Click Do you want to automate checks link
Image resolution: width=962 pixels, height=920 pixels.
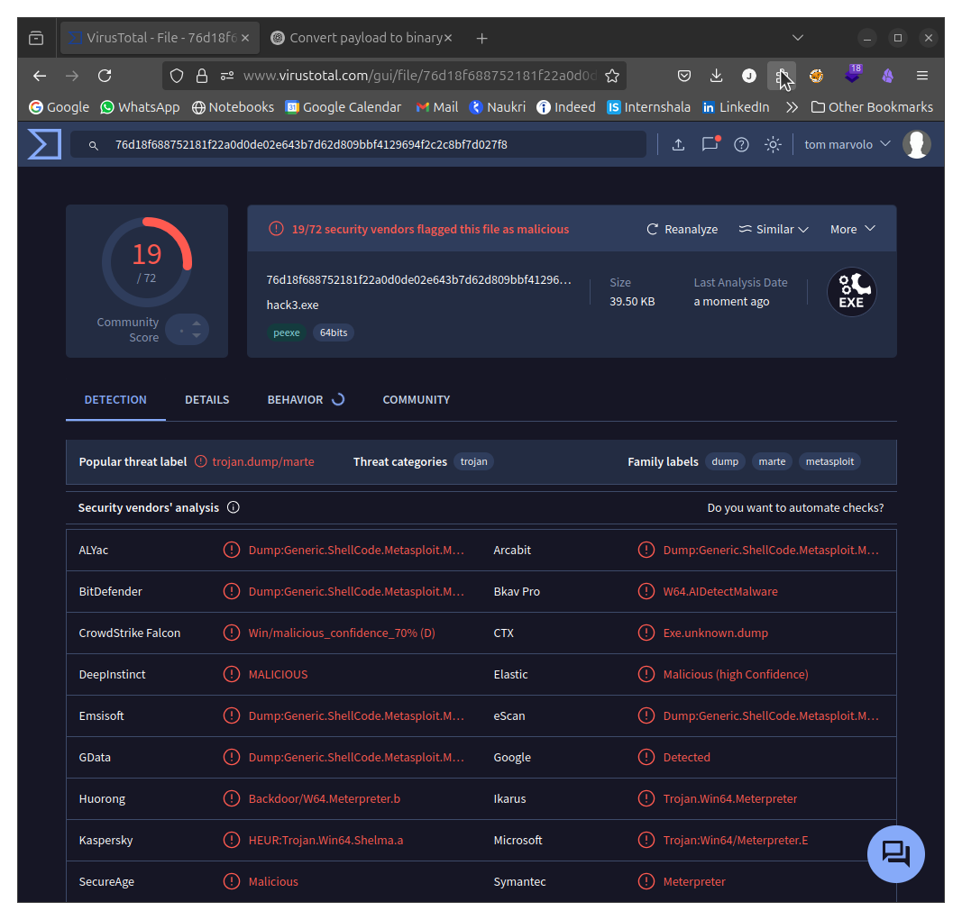pyautogui.click(x=795, y=508)
